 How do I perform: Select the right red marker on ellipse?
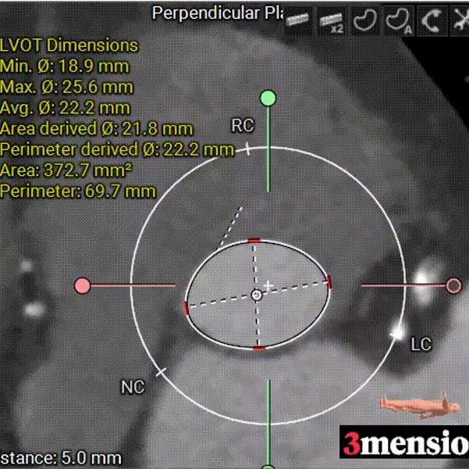(329, 281)
